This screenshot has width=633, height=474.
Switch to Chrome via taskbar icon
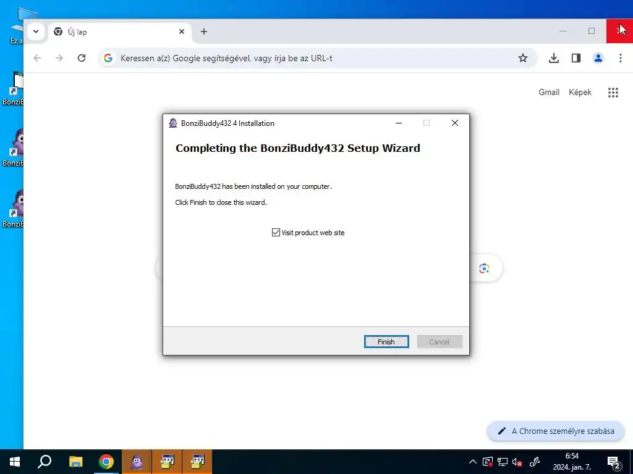click(x=106, y=462)
